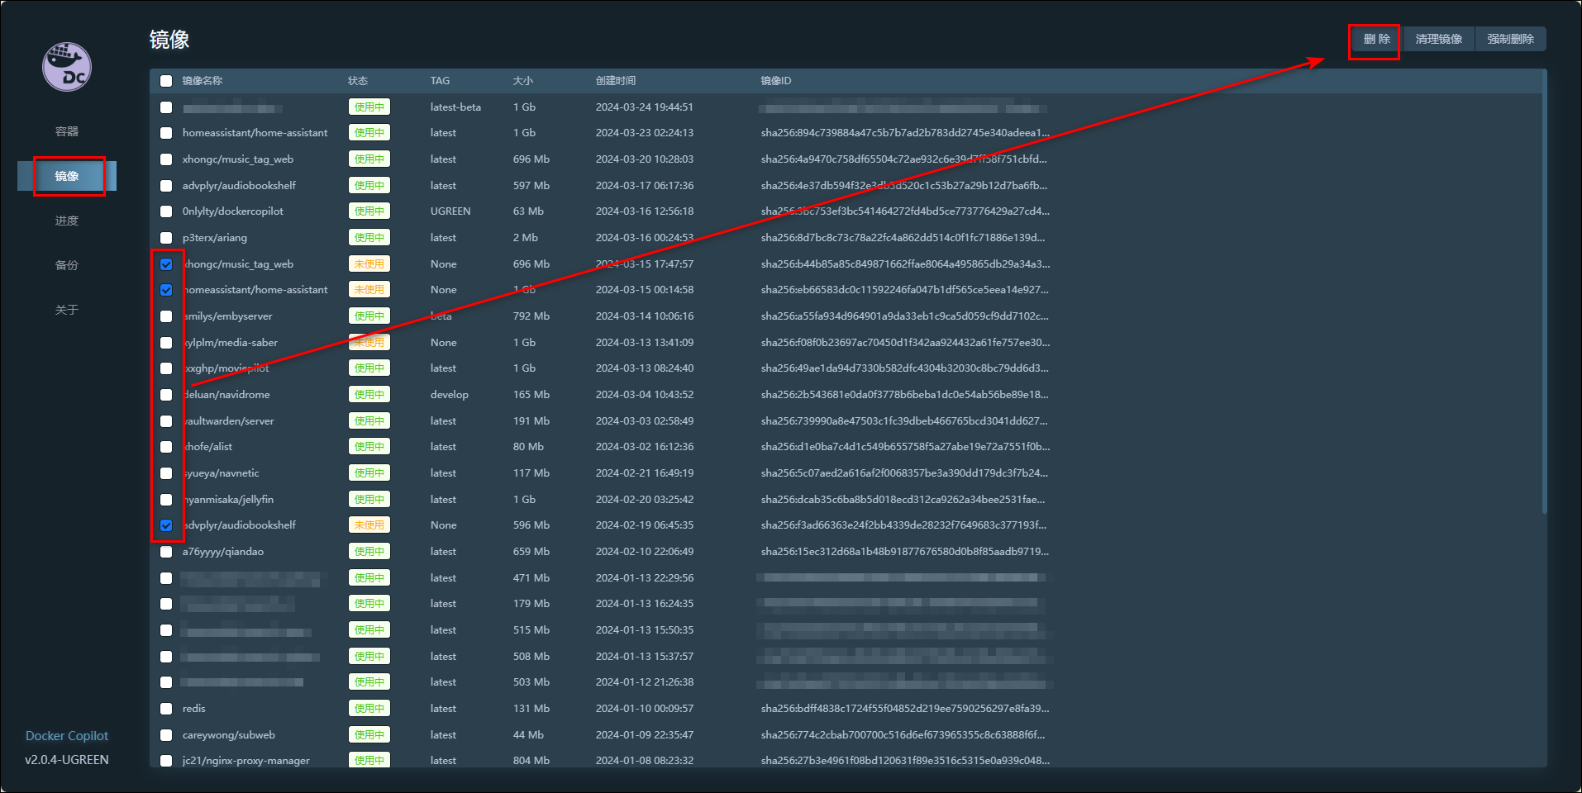Open the 关于 about page
This screenshot has height=793, width=1582.
(x=67, y=310)
